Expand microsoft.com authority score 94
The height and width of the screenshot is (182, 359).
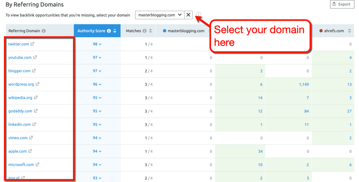coord(97,165)
